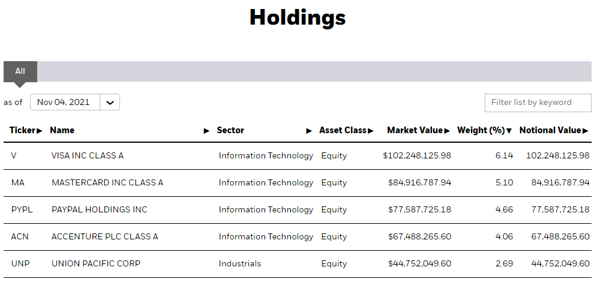Screen dimensions: 597x282
Task: Click market value $77,587,725.18
Action: [419, 209]
